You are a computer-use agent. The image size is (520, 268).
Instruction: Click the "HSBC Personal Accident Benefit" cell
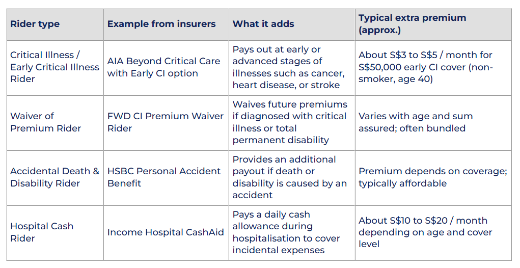[163, 177]
